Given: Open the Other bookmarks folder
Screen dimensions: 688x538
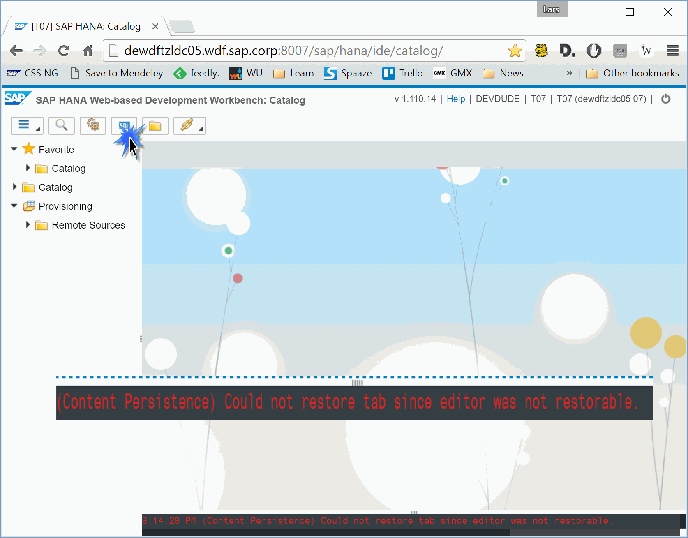Looking at the screenshot, I should [633, 73].
